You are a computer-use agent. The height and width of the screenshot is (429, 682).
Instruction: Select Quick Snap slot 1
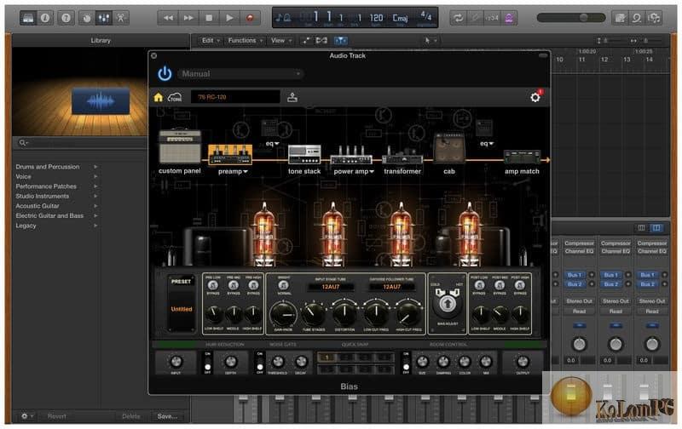click(x=327, y=357)
